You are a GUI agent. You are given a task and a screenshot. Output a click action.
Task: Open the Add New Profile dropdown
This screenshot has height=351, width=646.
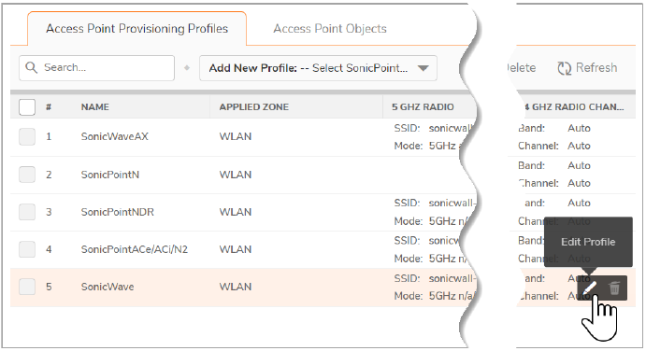pyautogui.click(x=318, y=68)
